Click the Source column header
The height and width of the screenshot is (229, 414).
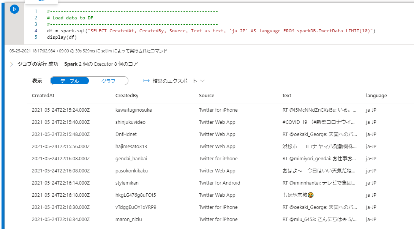207,96
